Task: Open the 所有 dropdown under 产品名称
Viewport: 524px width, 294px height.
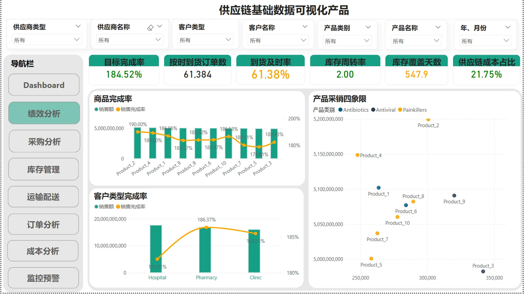Action: click(416, 41)
